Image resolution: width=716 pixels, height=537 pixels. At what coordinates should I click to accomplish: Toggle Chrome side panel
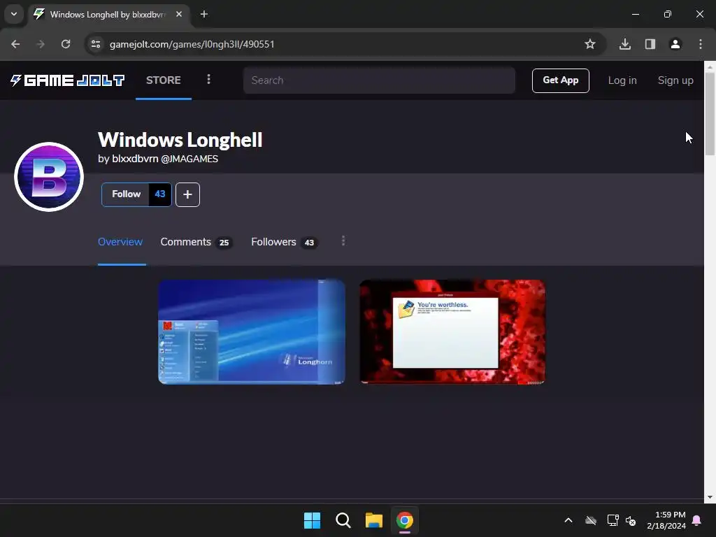pos(650,44)
